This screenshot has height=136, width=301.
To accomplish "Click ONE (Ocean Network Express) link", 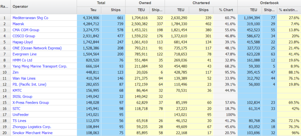I will click(x=37, y=48).
